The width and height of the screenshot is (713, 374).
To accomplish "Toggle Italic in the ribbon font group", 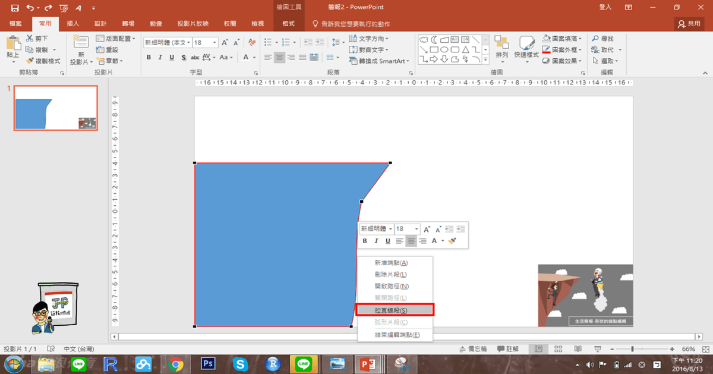I will 160,58.
